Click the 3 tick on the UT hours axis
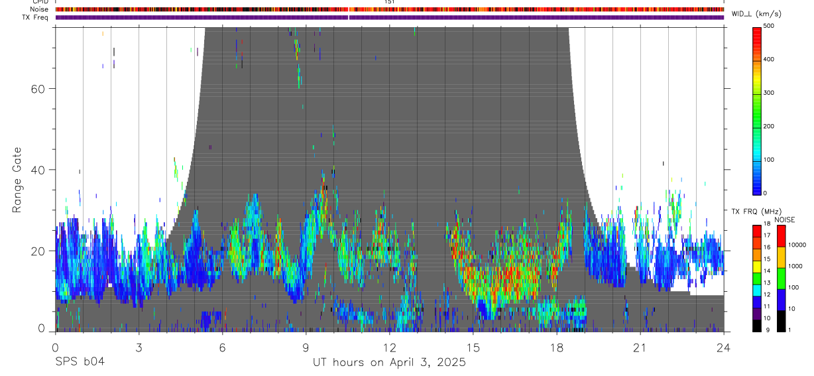 pyautogui.click(x=139, y=347)
